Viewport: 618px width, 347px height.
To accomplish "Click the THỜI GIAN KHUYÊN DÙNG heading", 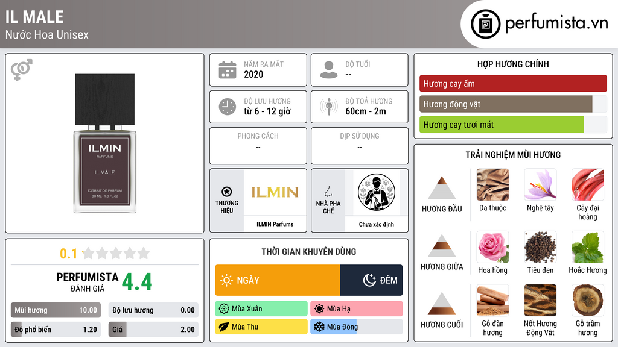I will click(309, 252).
